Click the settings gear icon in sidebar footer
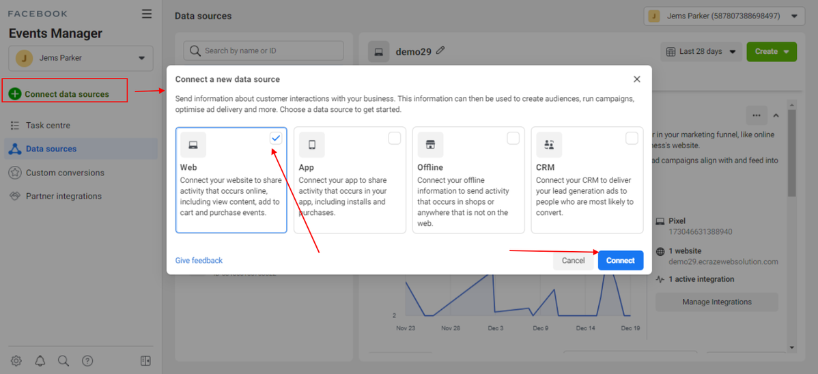The width and height of the screenshot is (818, 374). point(16,361)
